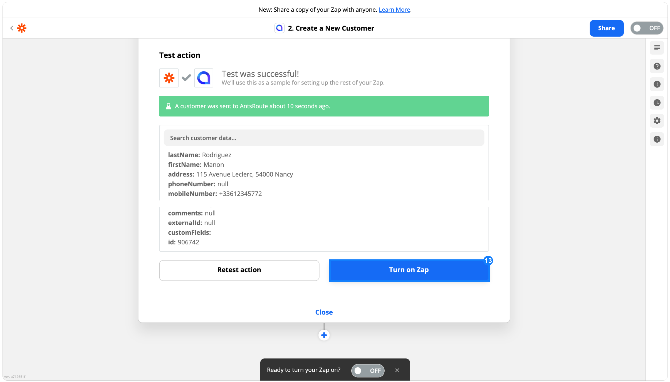Click the 'Test action' section heading
This screenshot has height=382, width=670.
180,55
